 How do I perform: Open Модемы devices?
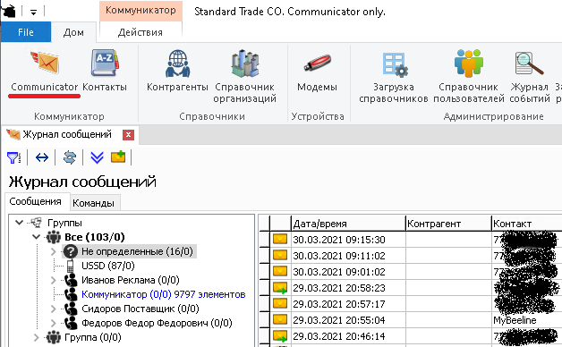point(317,72)
